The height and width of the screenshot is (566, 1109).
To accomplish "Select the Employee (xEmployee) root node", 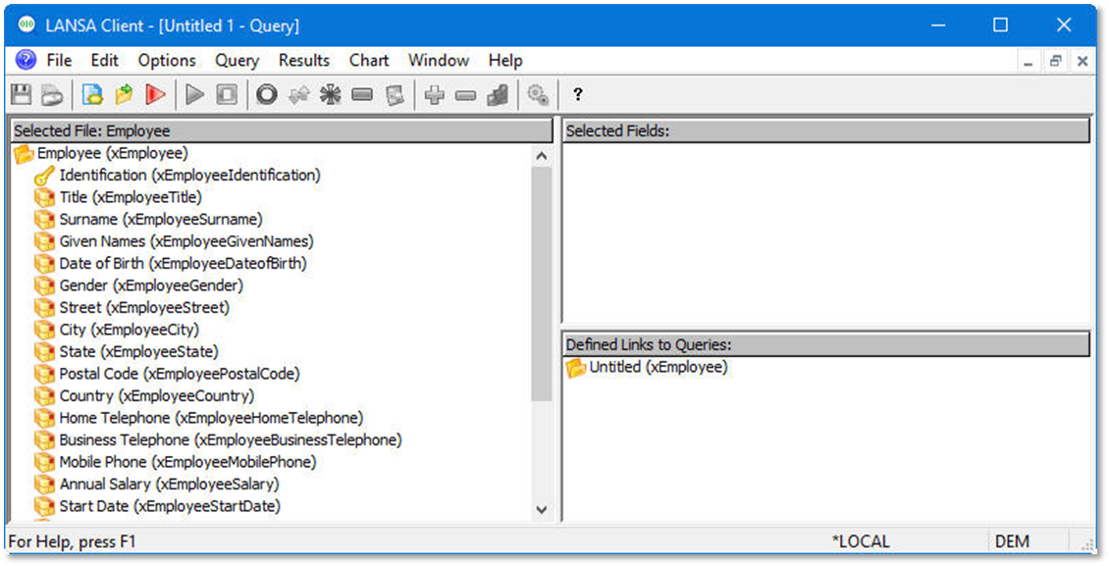I will 113,153.
